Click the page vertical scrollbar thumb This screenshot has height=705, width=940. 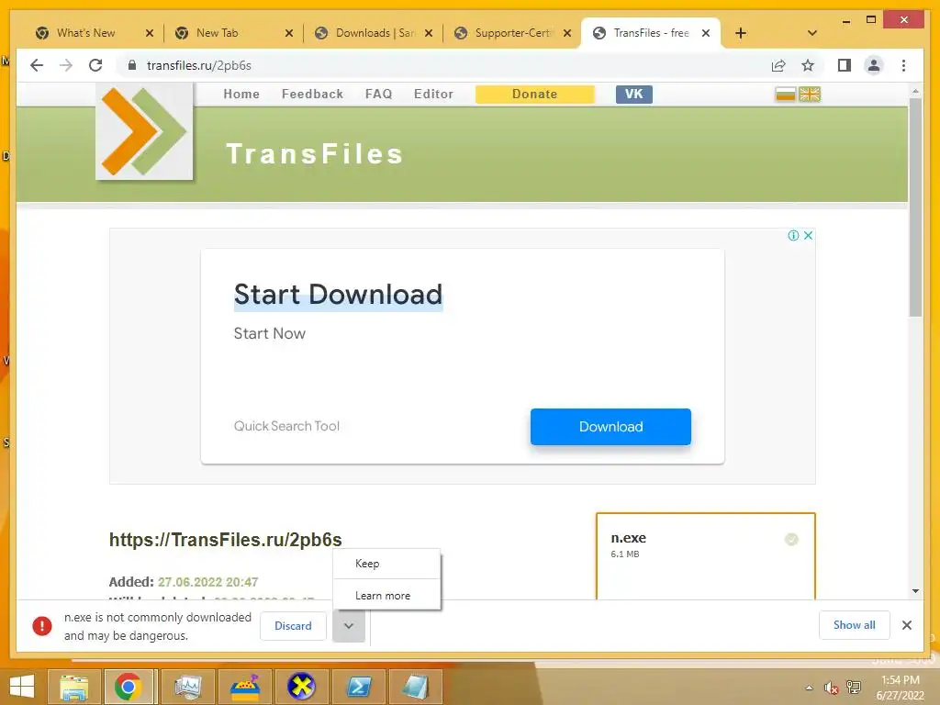[915, 207]
